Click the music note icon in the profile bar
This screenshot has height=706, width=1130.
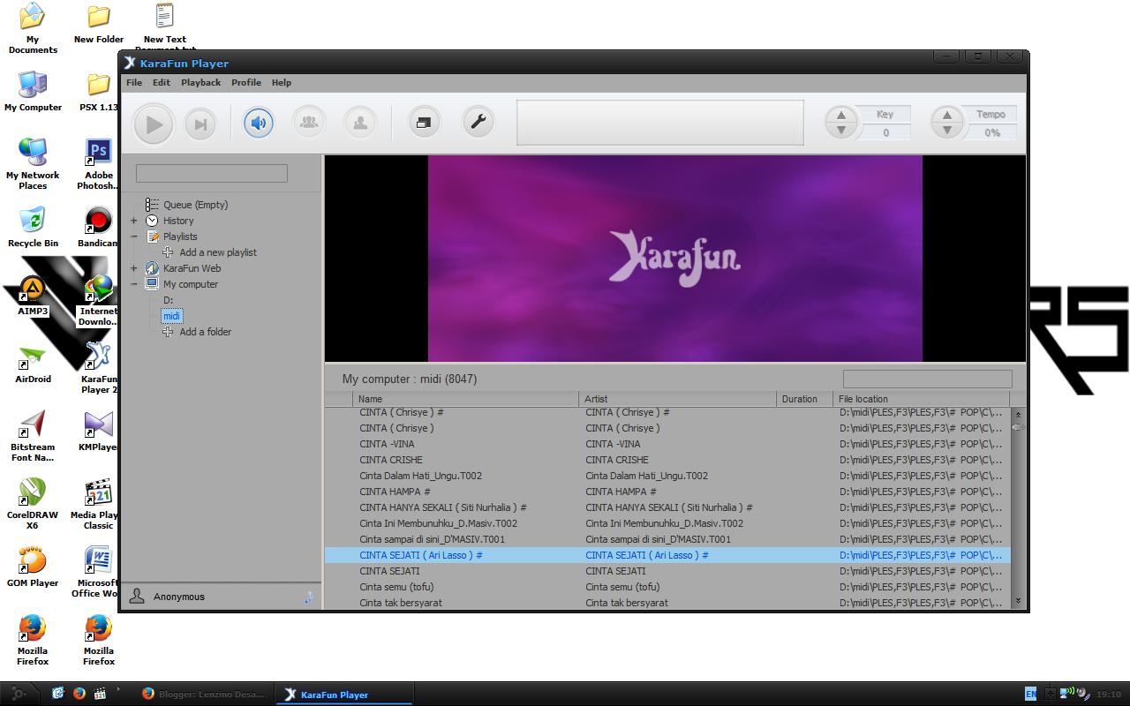[309, 597]
